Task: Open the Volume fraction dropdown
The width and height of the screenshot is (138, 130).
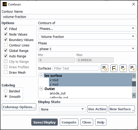Action: click(x=87, y=36)
